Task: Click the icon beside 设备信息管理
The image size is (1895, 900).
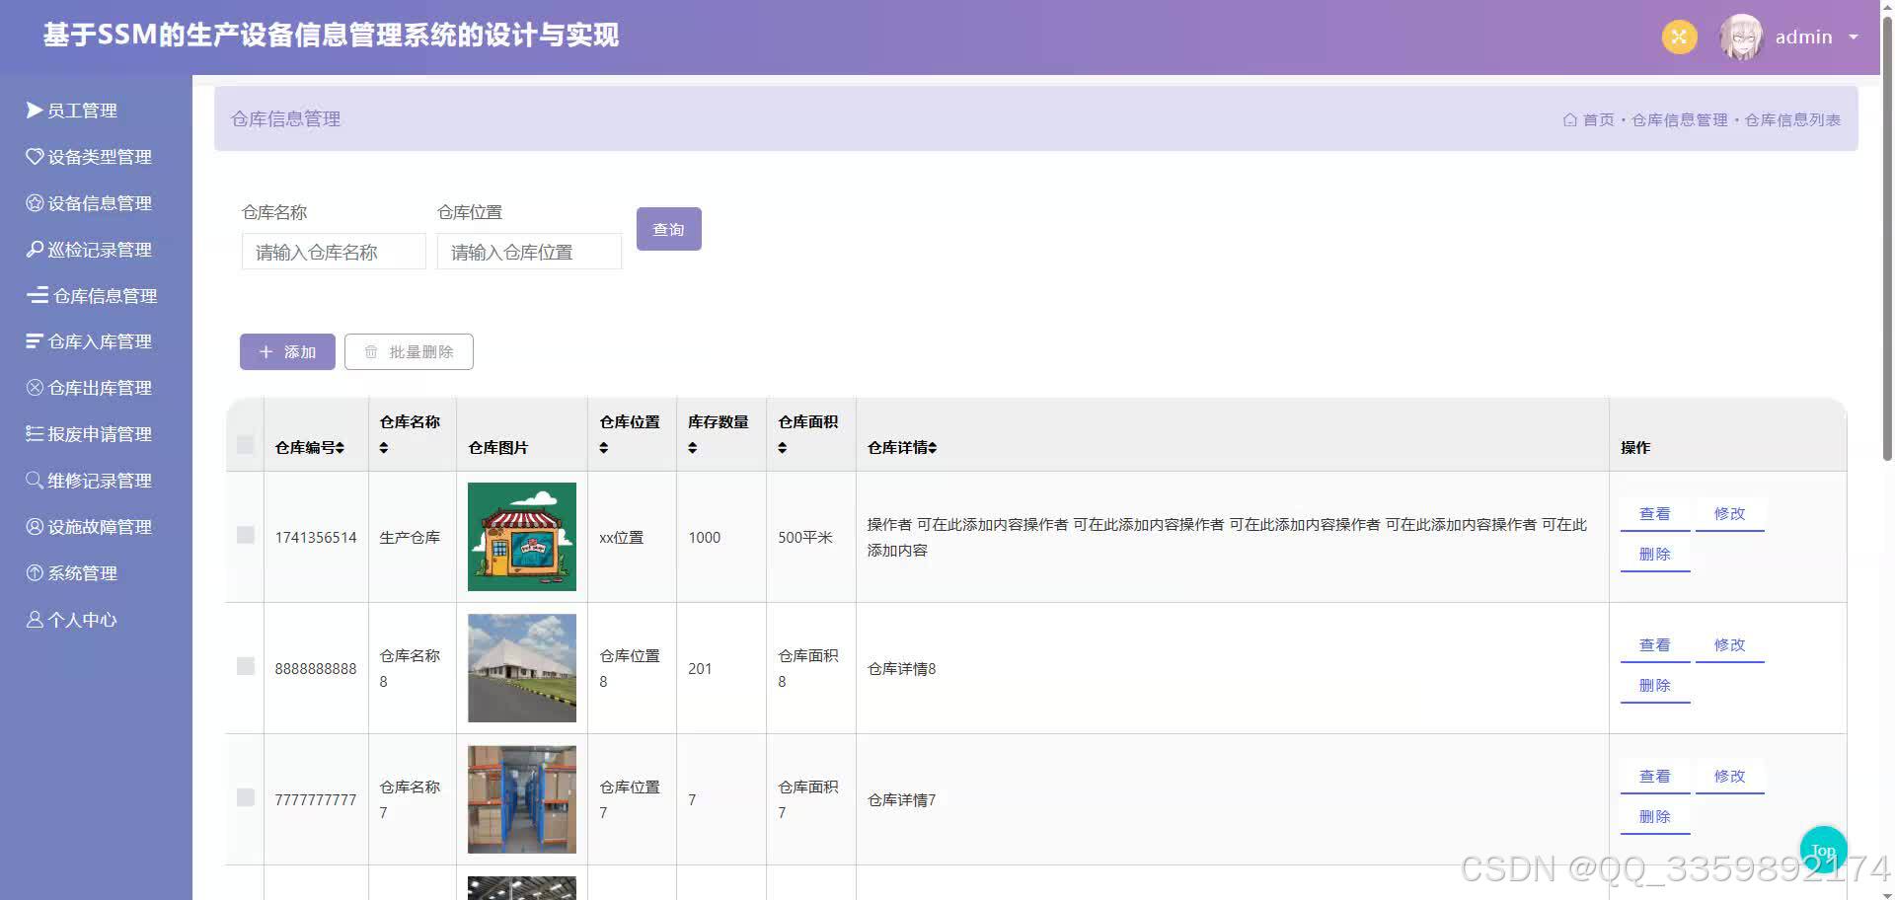Action: coord(35,202)
